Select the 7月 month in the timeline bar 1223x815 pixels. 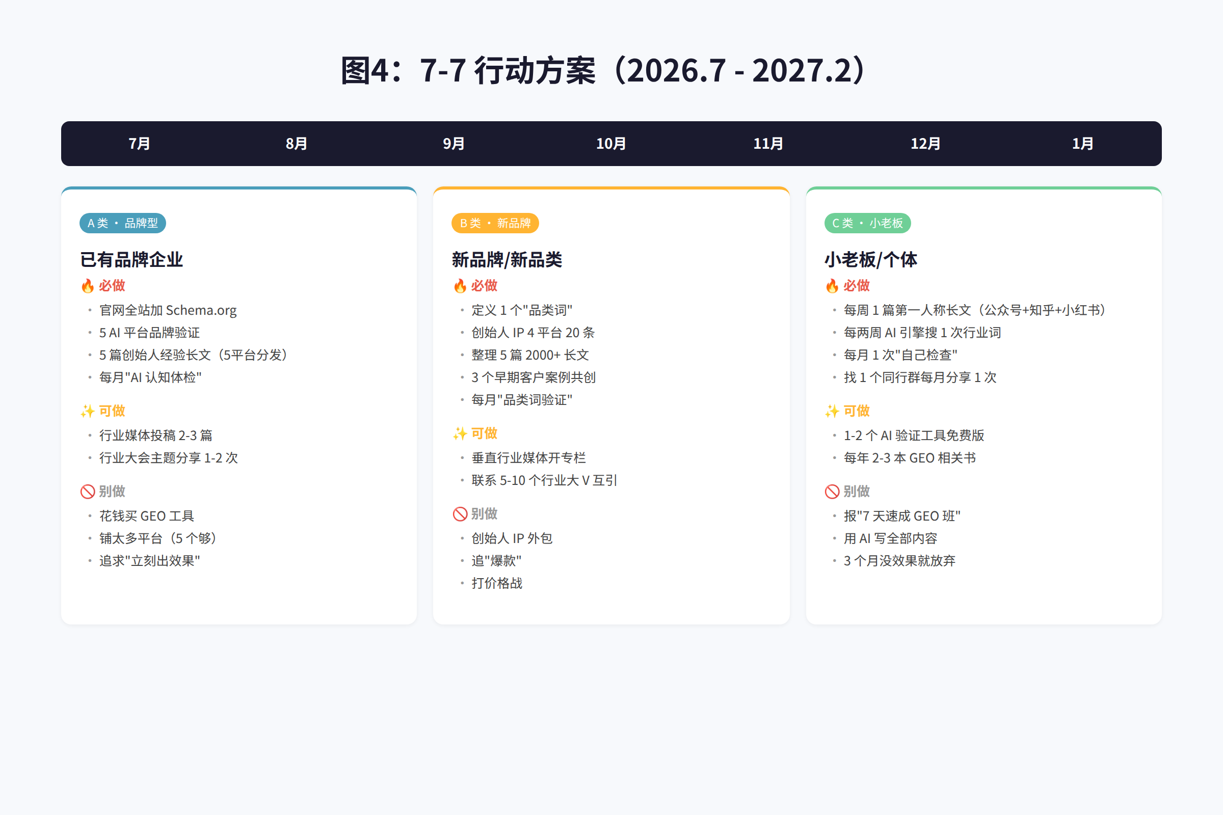[x=139, y=144]
